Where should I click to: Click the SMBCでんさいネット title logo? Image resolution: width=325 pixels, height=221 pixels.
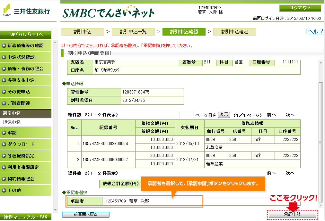pyautogui.click(x=109, y=12)
